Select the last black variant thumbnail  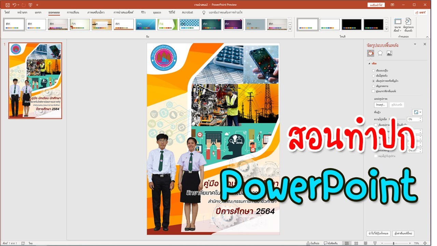[x=373, y=24]
